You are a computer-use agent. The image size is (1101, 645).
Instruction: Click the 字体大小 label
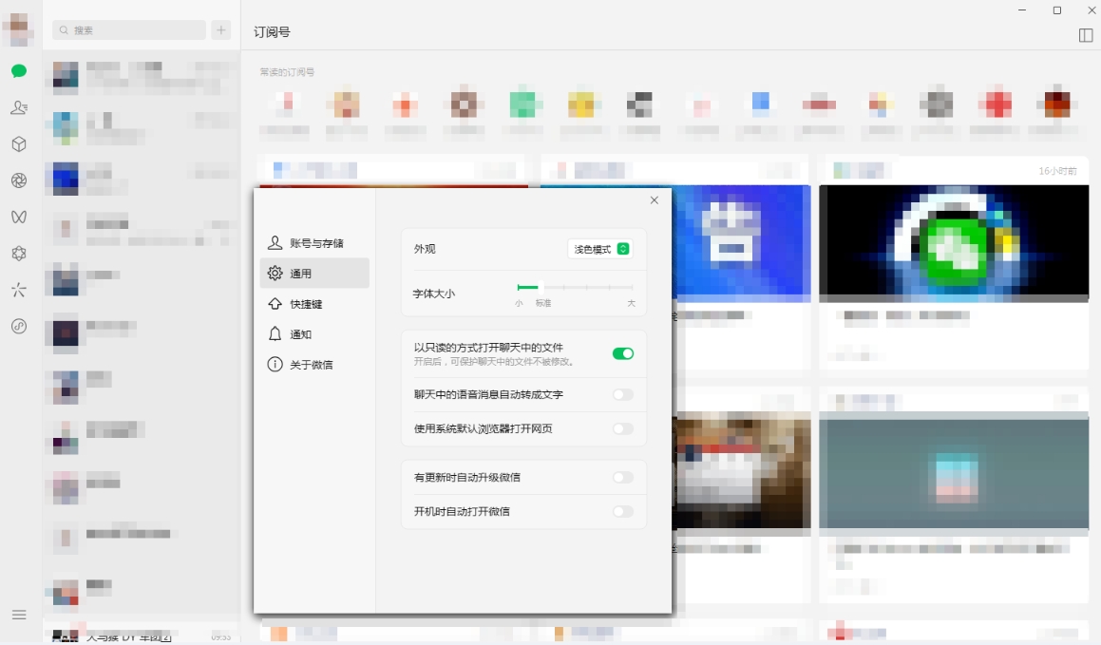tap(434, 294)
